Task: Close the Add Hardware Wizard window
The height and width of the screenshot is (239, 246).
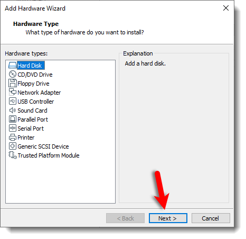Action: click(226, 8)
